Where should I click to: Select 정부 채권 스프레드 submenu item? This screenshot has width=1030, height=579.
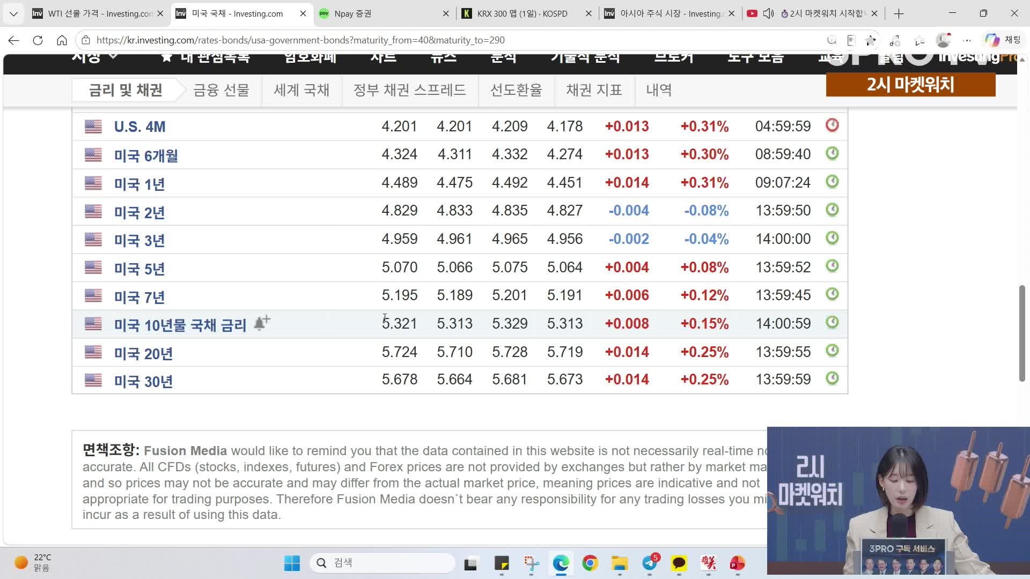coord(410,90)
